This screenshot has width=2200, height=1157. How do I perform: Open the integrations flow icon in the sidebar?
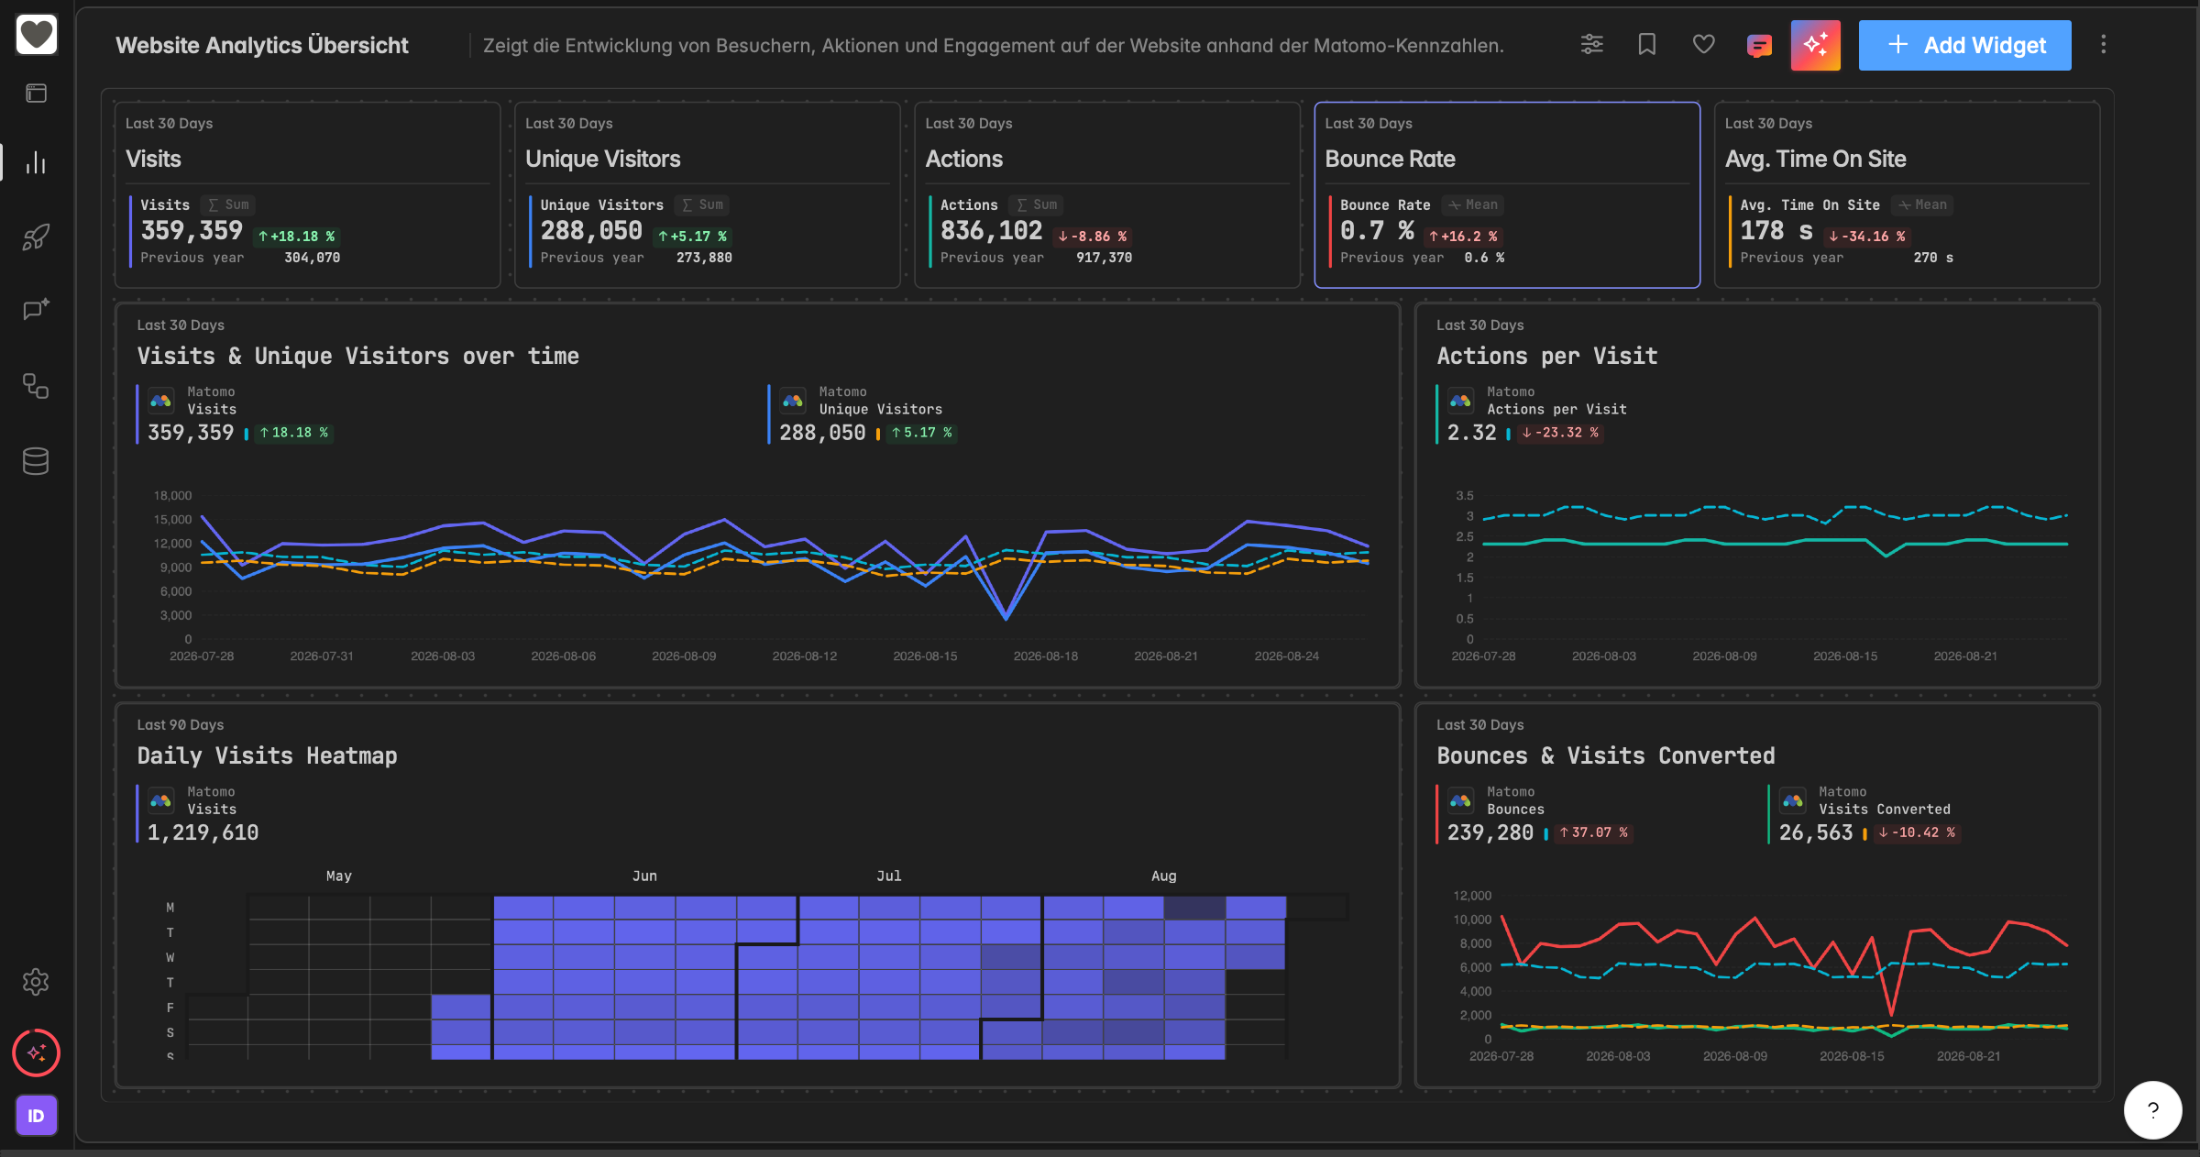(36, 386)
